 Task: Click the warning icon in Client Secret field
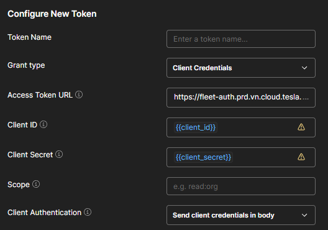pyautogui.click(x=301, y=157)
